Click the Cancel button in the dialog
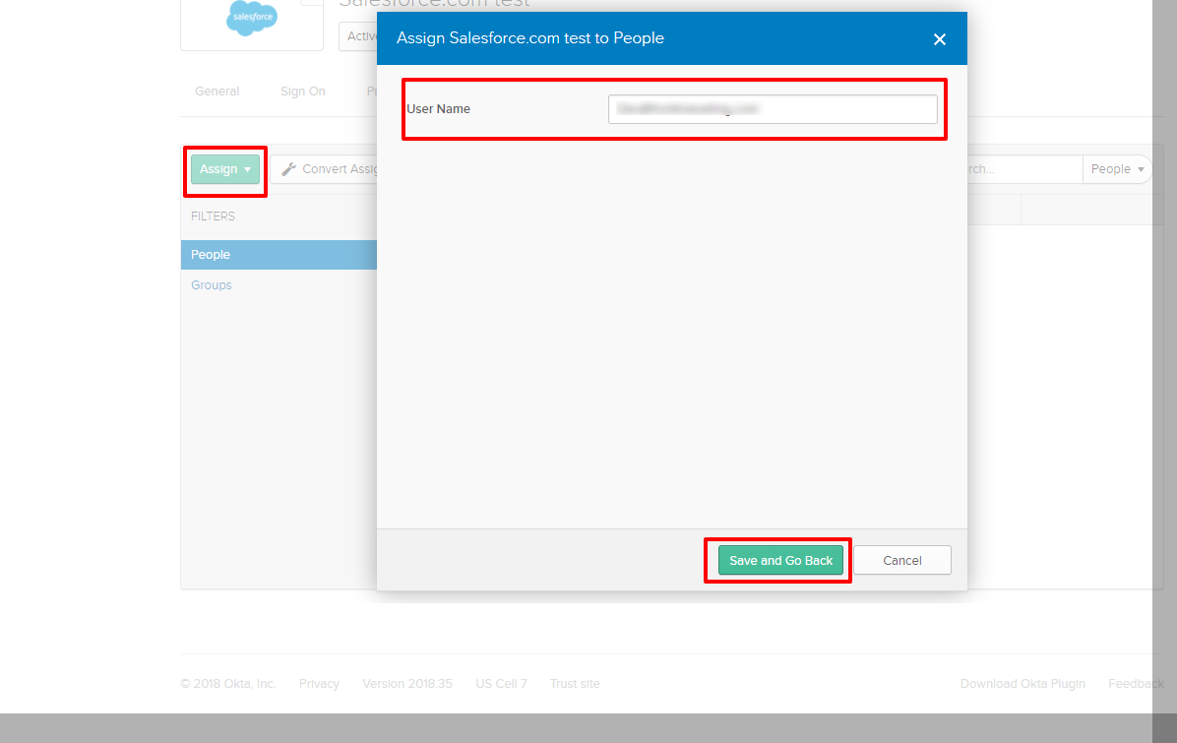 901,561
